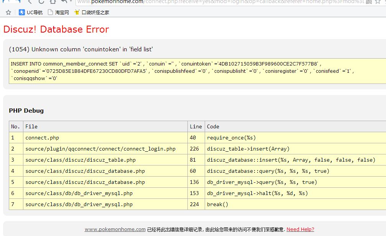
Task: Click the favorite star in address bar
Action: click(378, 2)
